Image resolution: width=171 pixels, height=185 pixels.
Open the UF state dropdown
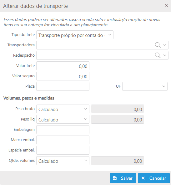145,86
